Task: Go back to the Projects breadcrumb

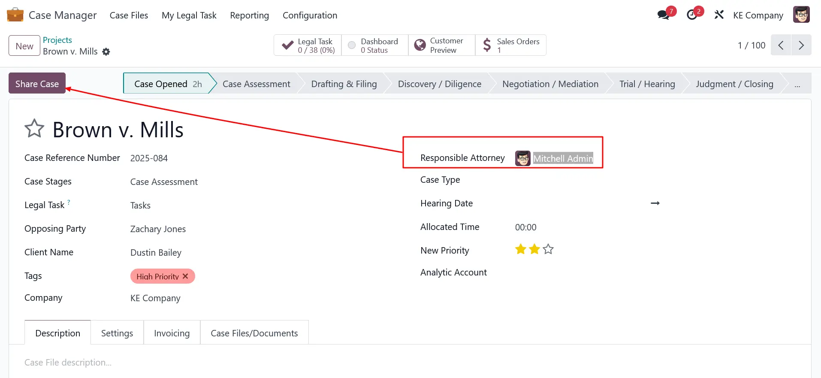Action: click(x=57, y=40)
